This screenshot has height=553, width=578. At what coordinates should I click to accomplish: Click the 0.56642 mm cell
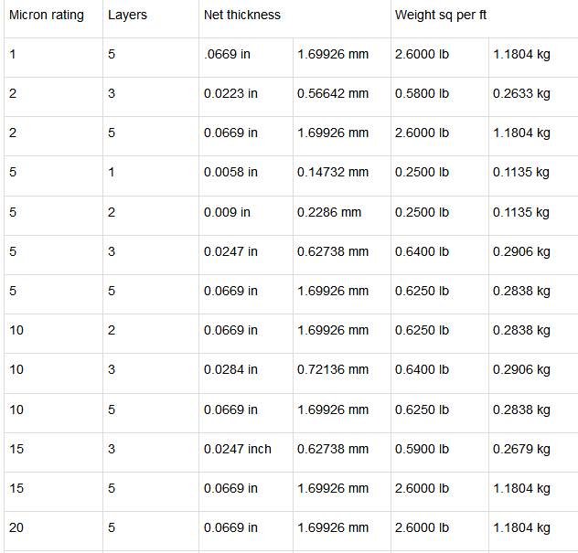click(x=333, y=94)
